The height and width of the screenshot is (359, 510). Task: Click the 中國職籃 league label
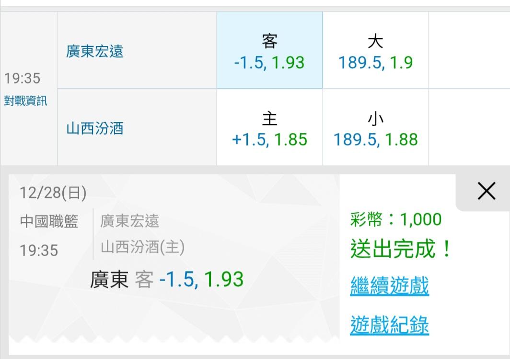[x=49, y=221]
